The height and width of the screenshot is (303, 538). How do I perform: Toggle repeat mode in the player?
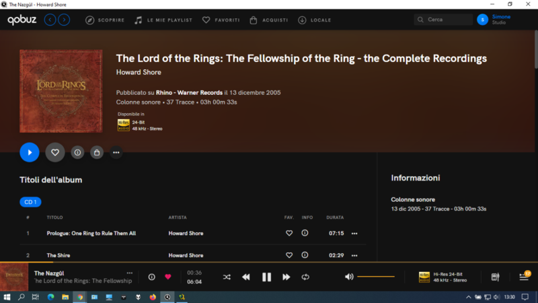pyautogui.click(x=305, y=277)
